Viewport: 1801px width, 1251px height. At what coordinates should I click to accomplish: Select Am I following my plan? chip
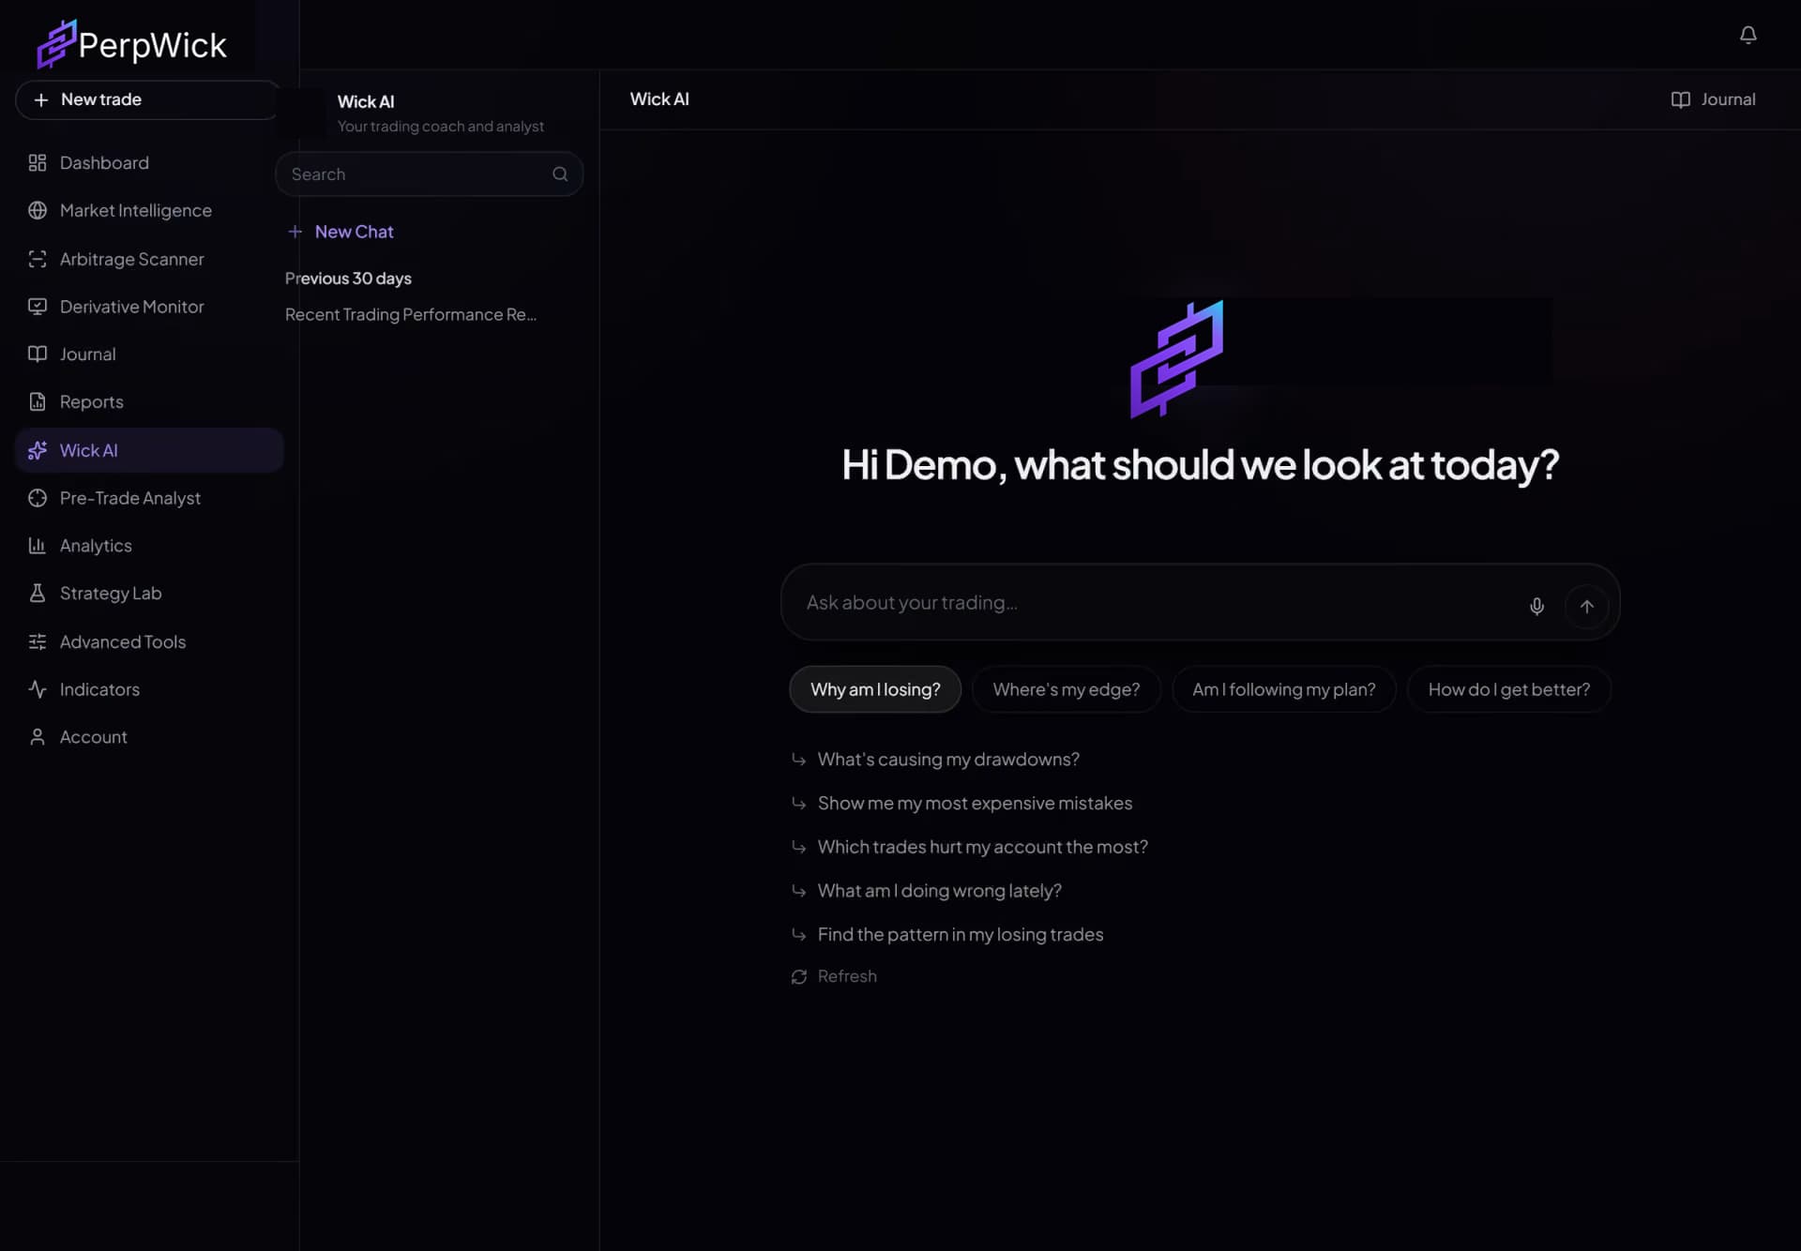[1283, 689]
